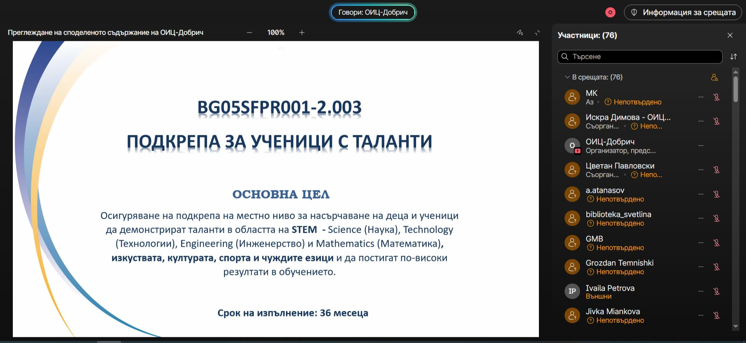Open more options for a.atanasov

point(701,194)
